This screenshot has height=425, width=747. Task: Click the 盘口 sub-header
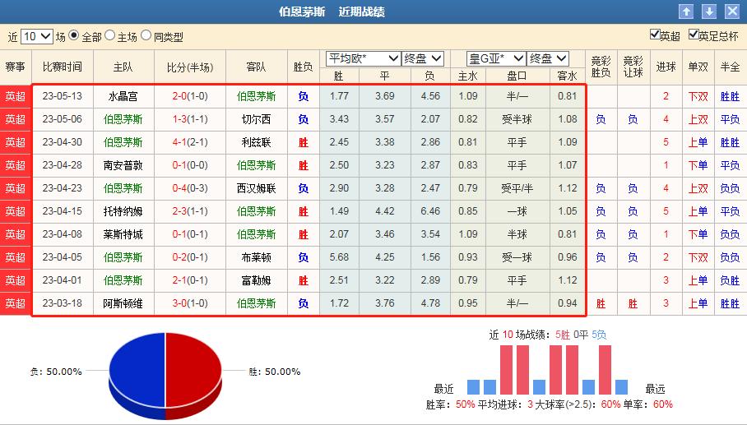[x=517, y=76]
